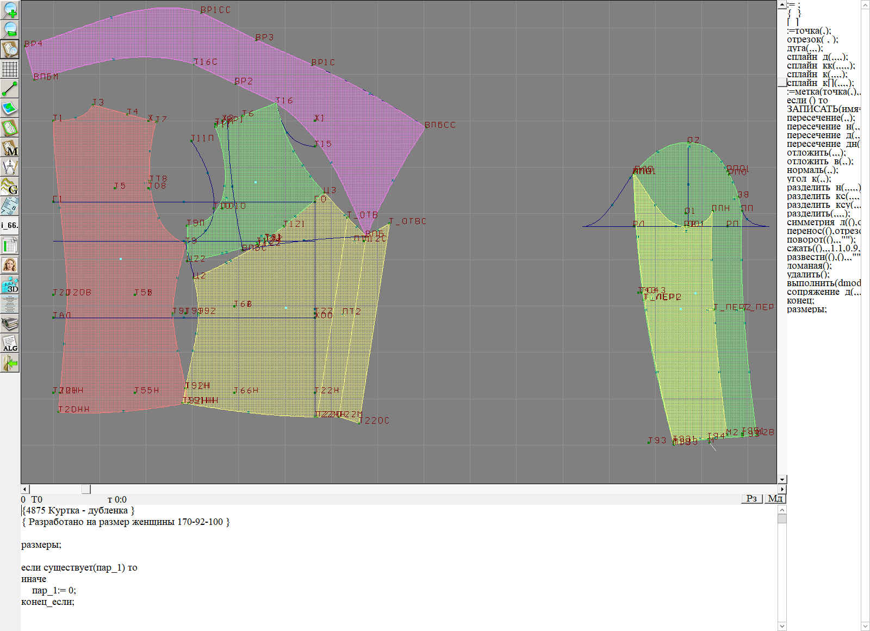Toggle the grid display icon
Image resolution: width=870 pixels, height=631 pixels.
click(10, 69)
